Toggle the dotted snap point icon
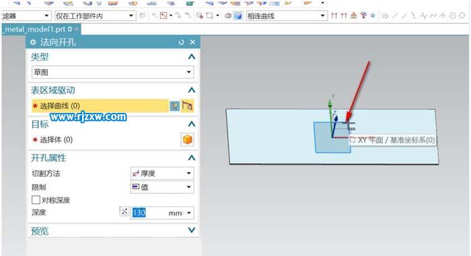This screenshot has height=256, width=471. [x=385, y=16]
